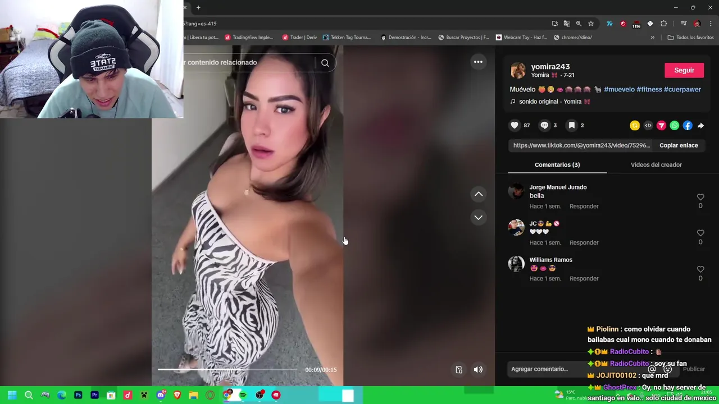
Task: Open chrome://dino/ bookmark
Action: tap(572, 38)
